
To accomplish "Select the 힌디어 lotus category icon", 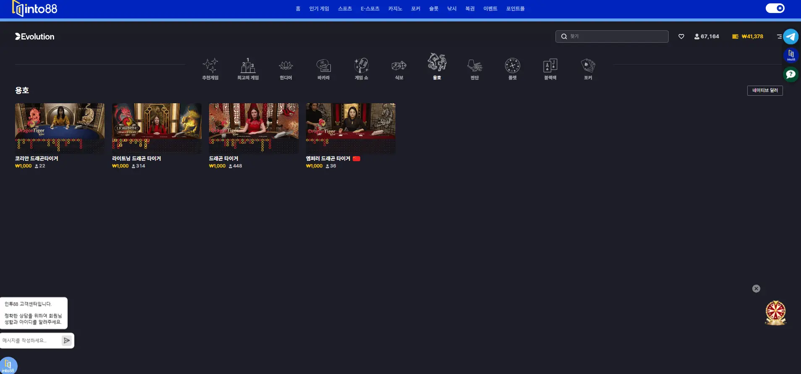I will coord(286,65).
